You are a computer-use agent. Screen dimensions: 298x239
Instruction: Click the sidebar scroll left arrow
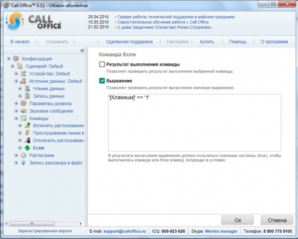pyautogui.click(x=6, y=223)
